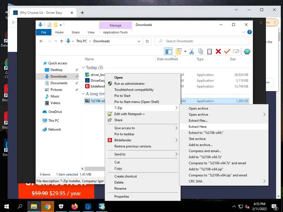Image resolution: width=283 pixels, height=212 pixels.
Task: Toggle the navigation pane toolbar icon
Action: click(x=168, y=52)
